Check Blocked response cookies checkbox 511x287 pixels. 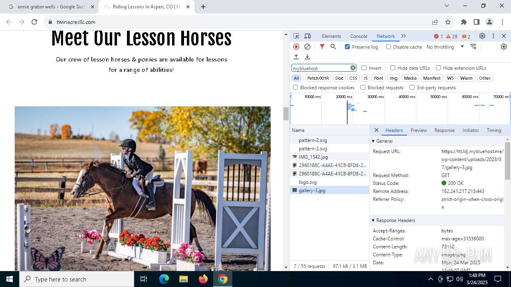pyautogui.click(x=295, y=87)
